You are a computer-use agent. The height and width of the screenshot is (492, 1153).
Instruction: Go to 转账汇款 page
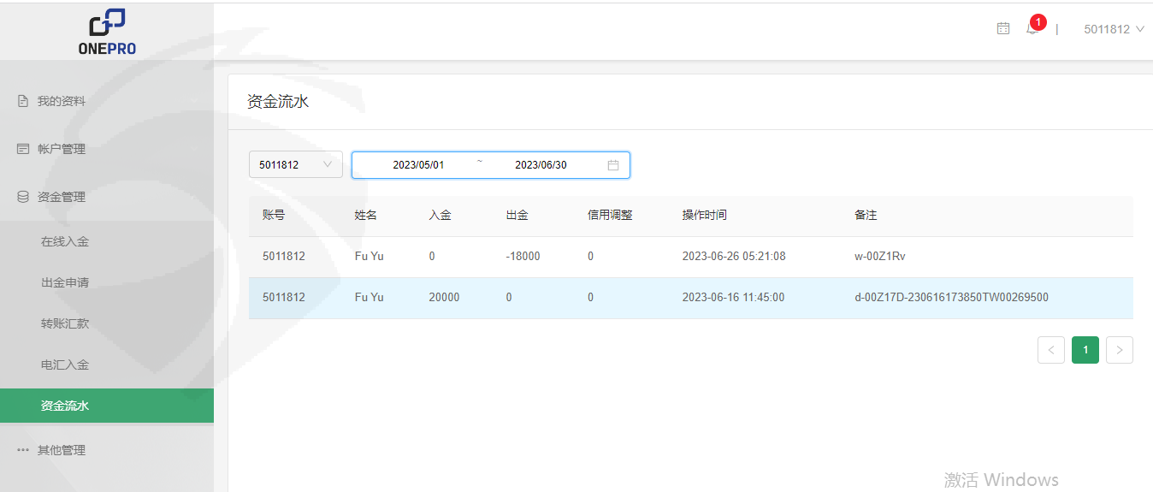(65, 323)
